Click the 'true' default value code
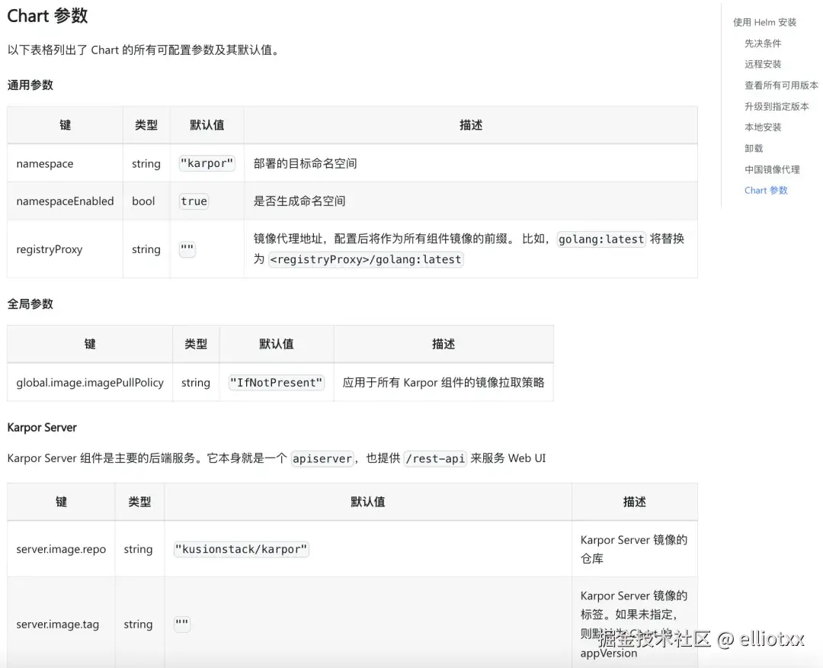This screenshot has height=668, width=823. 194,201
